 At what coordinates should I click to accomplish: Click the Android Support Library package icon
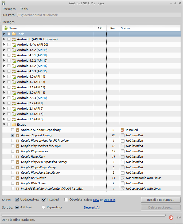click(x=18, y=135)
